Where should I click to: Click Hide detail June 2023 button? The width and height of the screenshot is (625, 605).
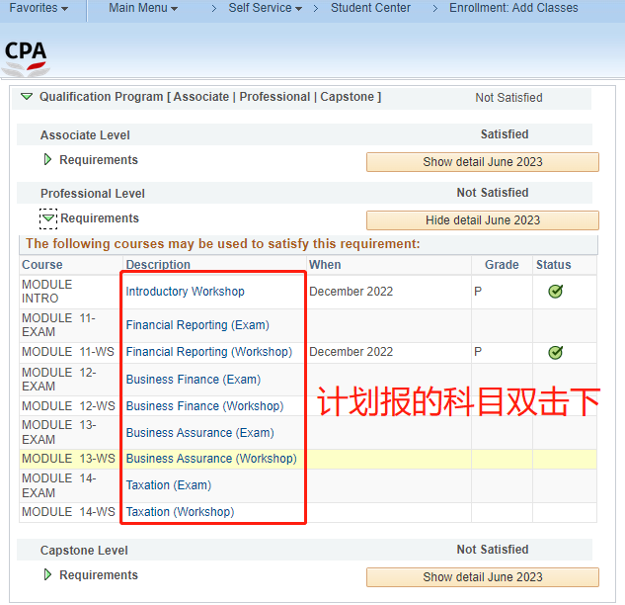[x=482, y=220]
